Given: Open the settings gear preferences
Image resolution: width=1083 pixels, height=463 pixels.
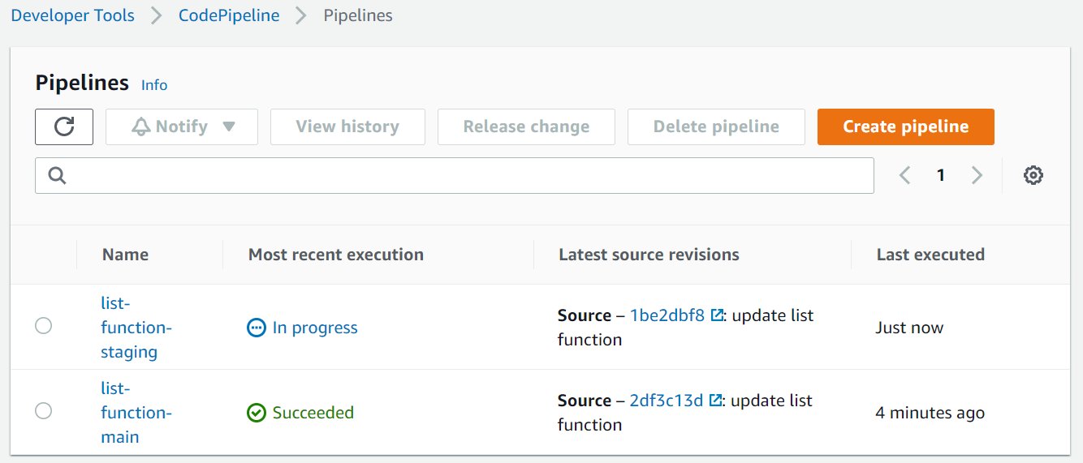Looking at the screenshot, I should [x=1033, y=175].
